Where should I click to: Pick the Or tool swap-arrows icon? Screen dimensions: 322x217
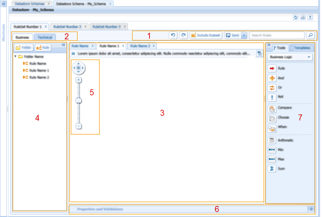[272, 88]
